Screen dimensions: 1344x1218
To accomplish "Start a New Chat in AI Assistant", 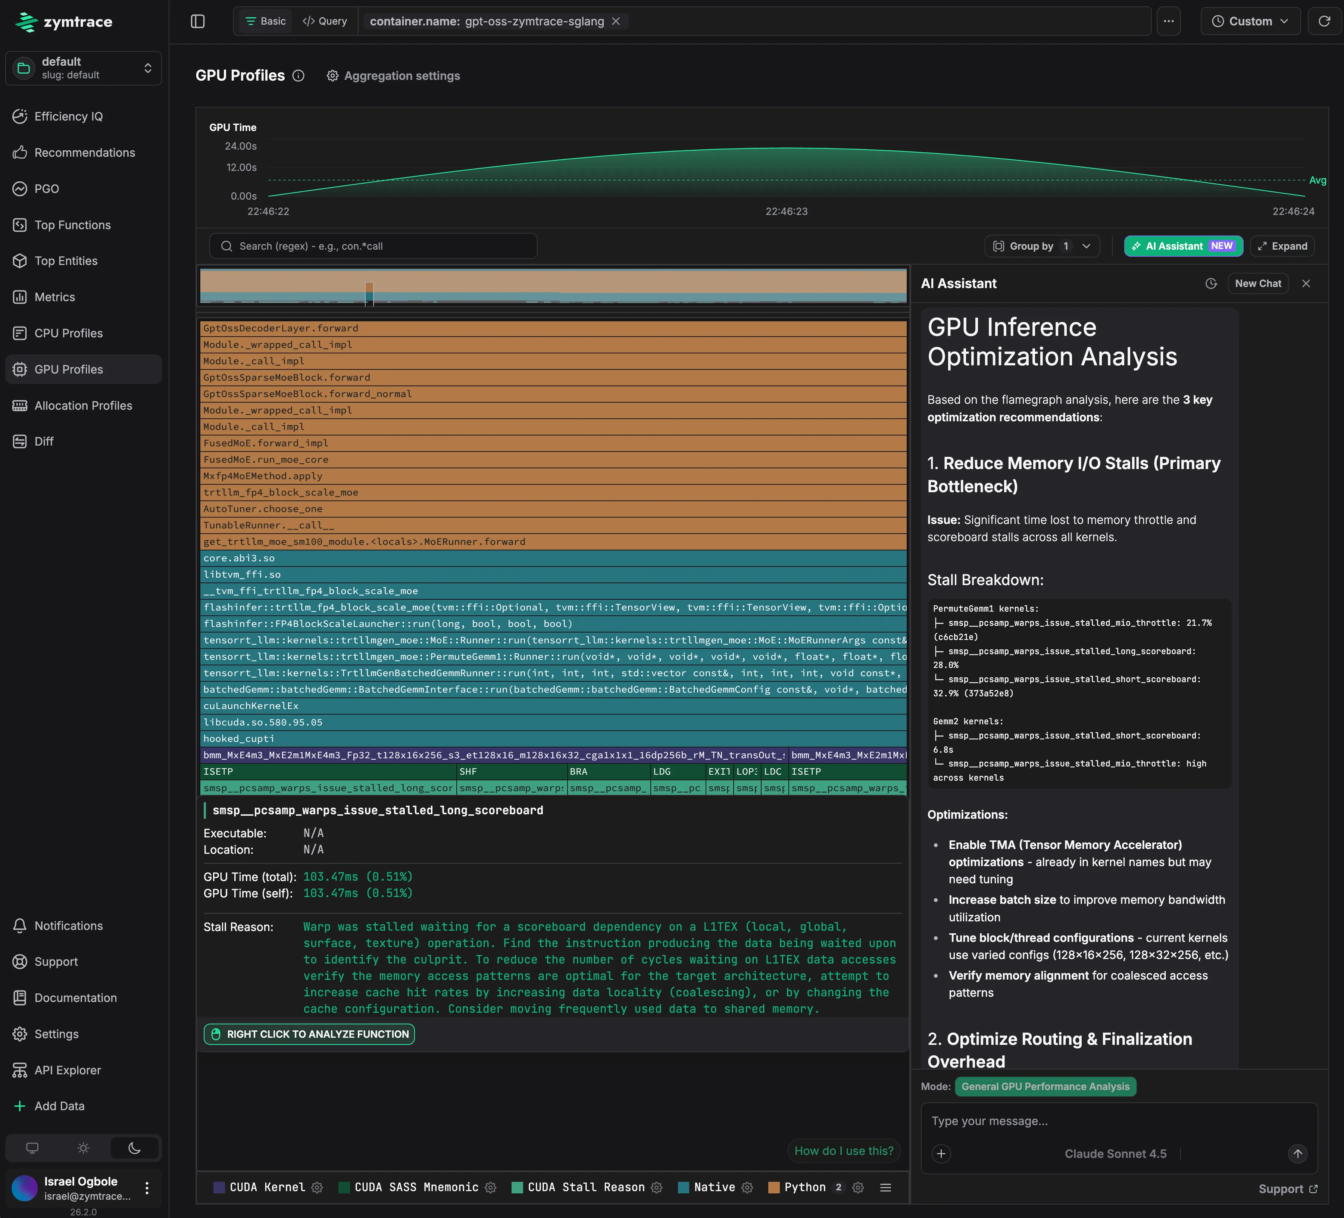I will pos(1257,282).
